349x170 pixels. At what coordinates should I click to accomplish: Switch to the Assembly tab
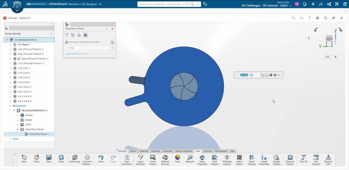(168, 151)
